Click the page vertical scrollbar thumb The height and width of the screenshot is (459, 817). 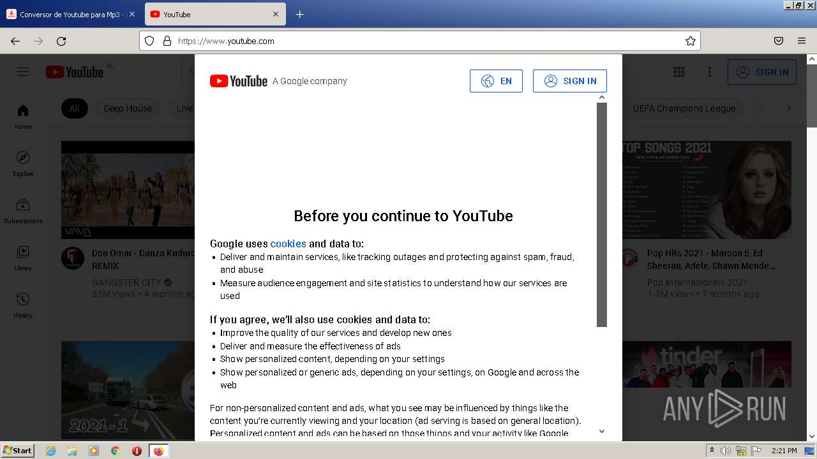click(812, 96)
